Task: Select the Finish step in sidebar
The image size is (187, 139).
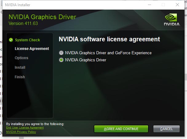Action: 20,77
